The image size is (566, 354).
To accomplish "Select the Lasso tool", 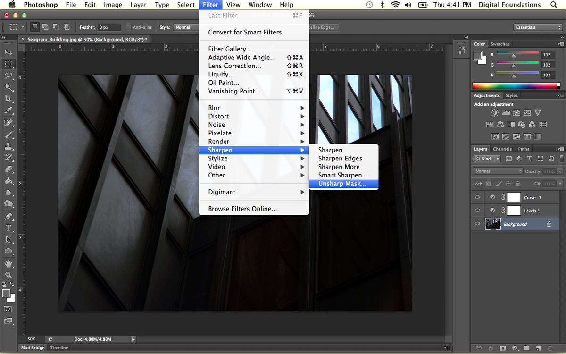I will pos(8,76).
